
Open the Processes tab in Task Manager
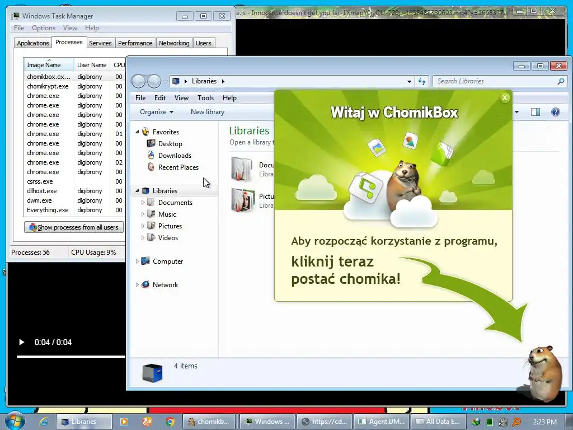pyautogui.click(x=69, y=43)
